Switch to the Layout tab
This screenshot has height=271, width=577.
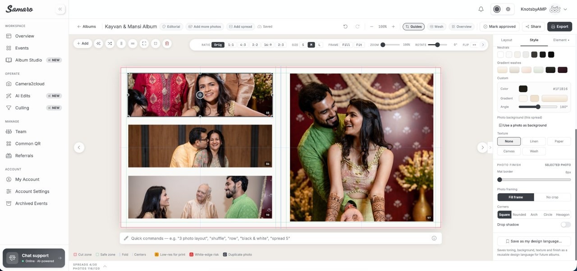tap(507, 40)
